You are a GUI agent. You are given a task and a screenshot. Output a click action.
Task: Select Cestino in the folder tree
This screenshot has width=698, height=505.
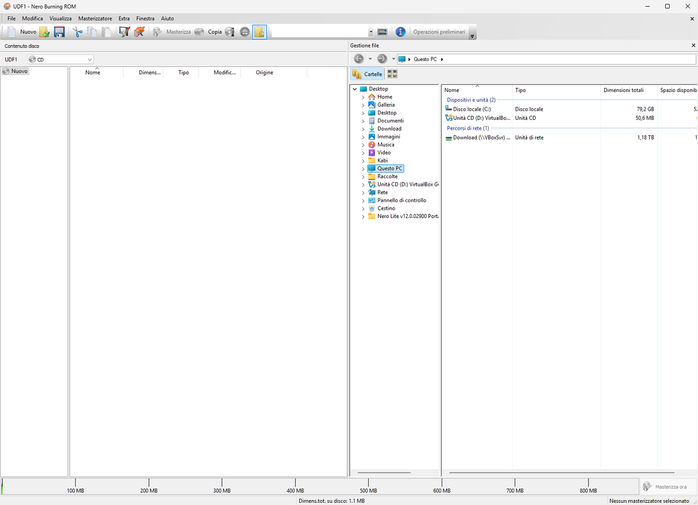(x=386, y=208)
